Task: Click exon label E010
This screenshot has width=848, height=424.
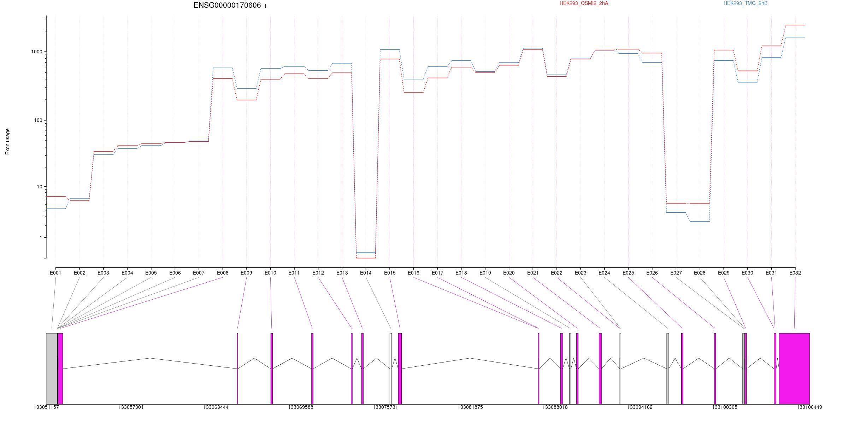Action: tap(270, 273)
